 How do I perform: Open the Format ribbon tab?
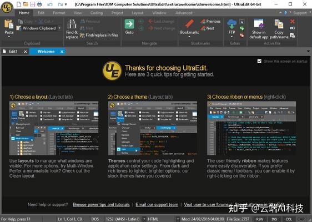59,13
